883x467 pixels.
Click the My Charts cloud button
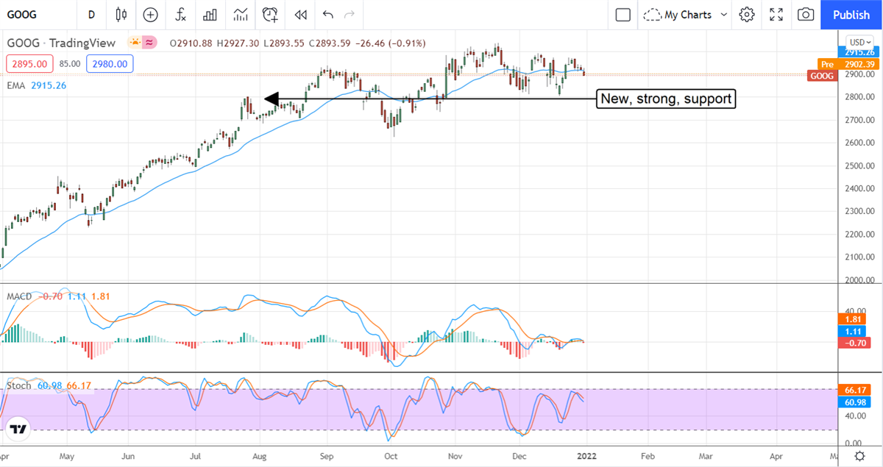678,14
